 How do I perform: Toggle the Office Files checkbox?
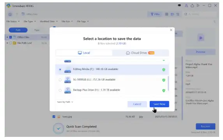click(x=11, y=37)
